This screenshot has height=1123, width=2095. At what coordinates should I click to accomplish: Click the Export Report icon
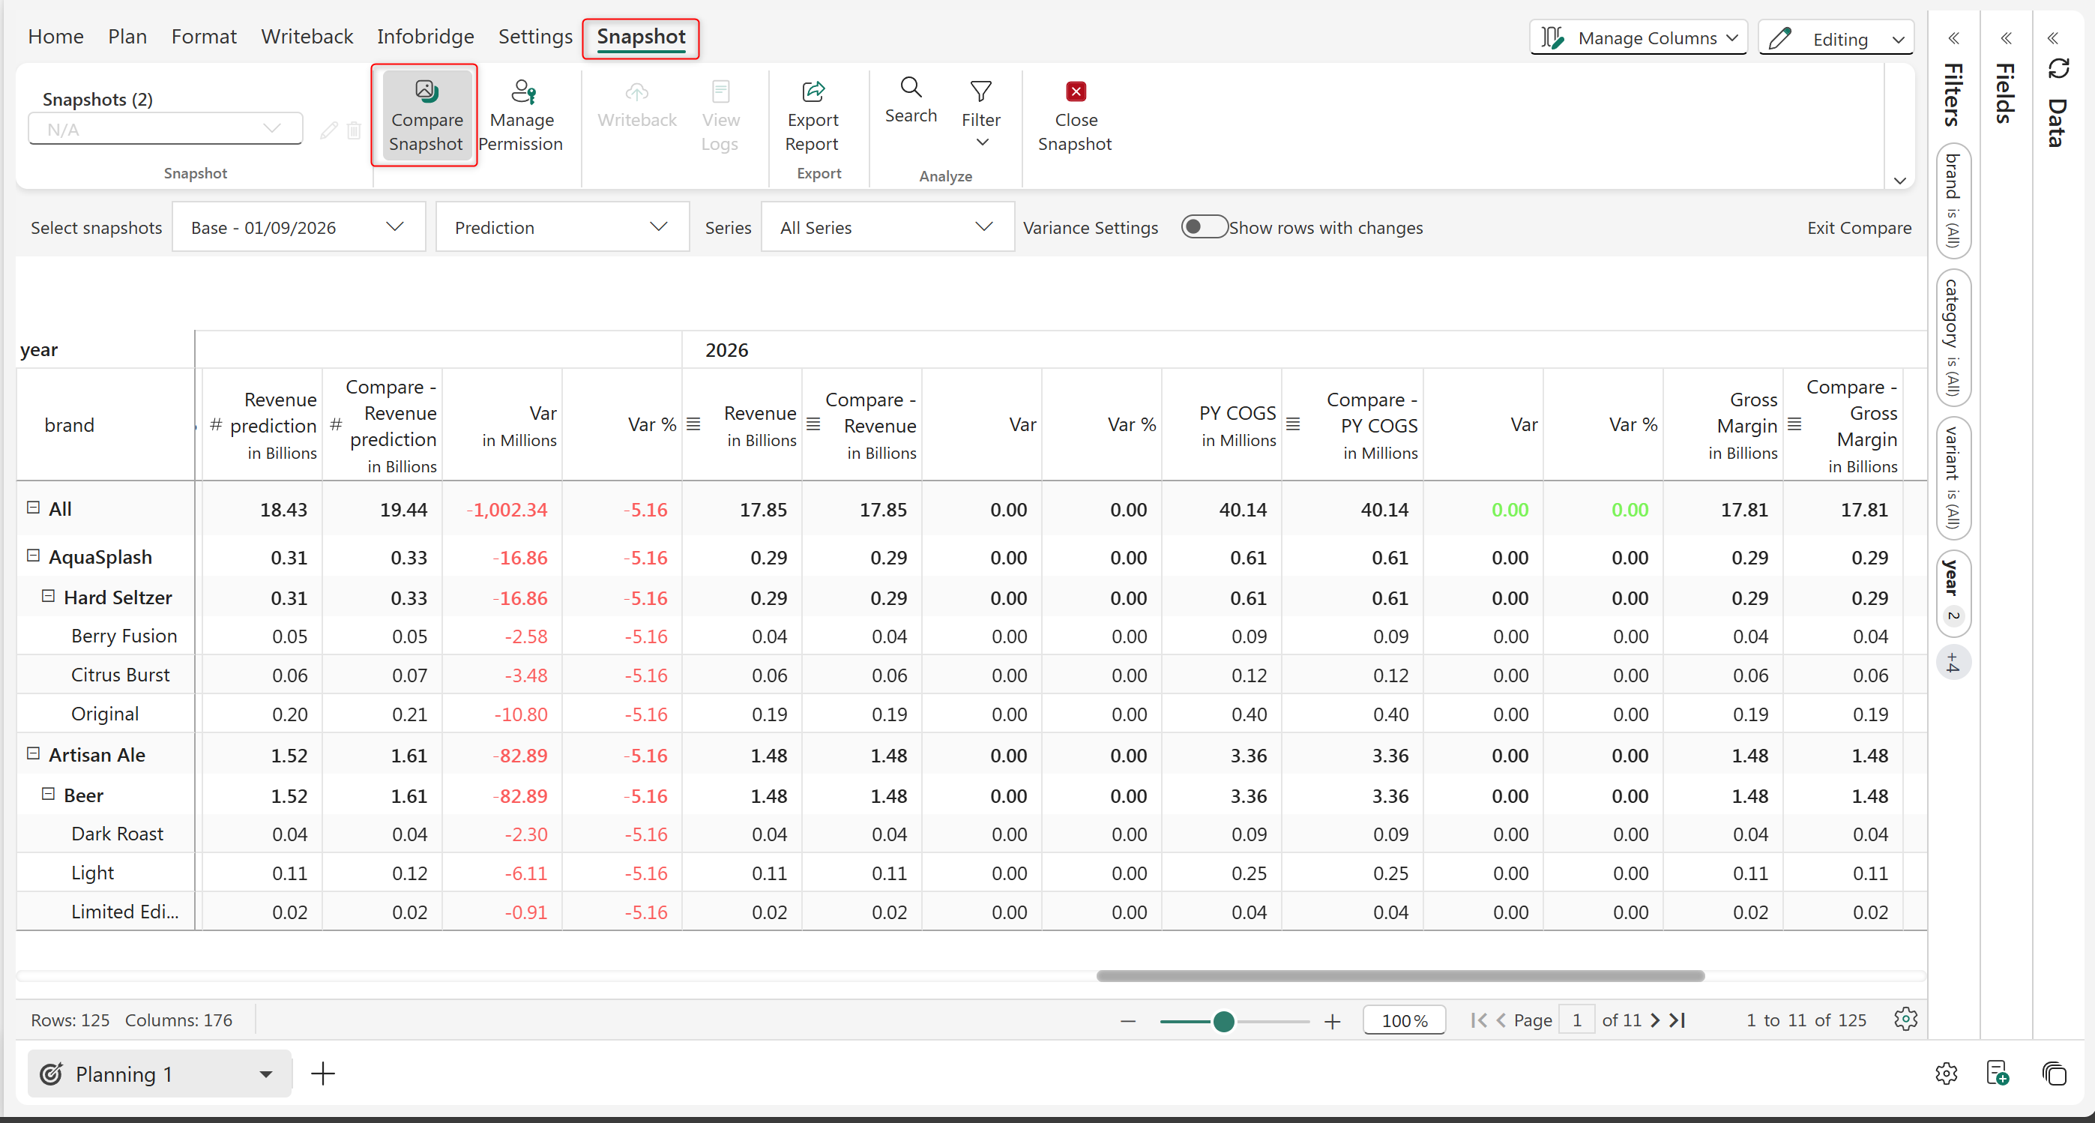(813, 92)
